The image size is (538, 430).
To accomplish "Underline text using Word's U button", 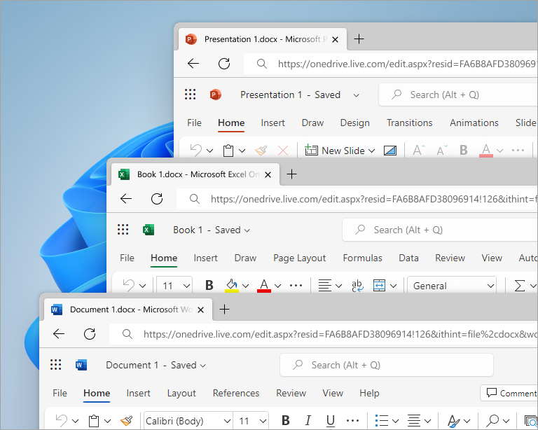I will click(330, 421).
